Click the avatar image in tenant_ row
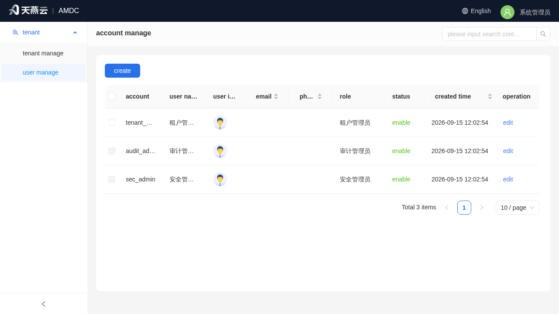This screenshot has width=559, height=314. [220, 123]
